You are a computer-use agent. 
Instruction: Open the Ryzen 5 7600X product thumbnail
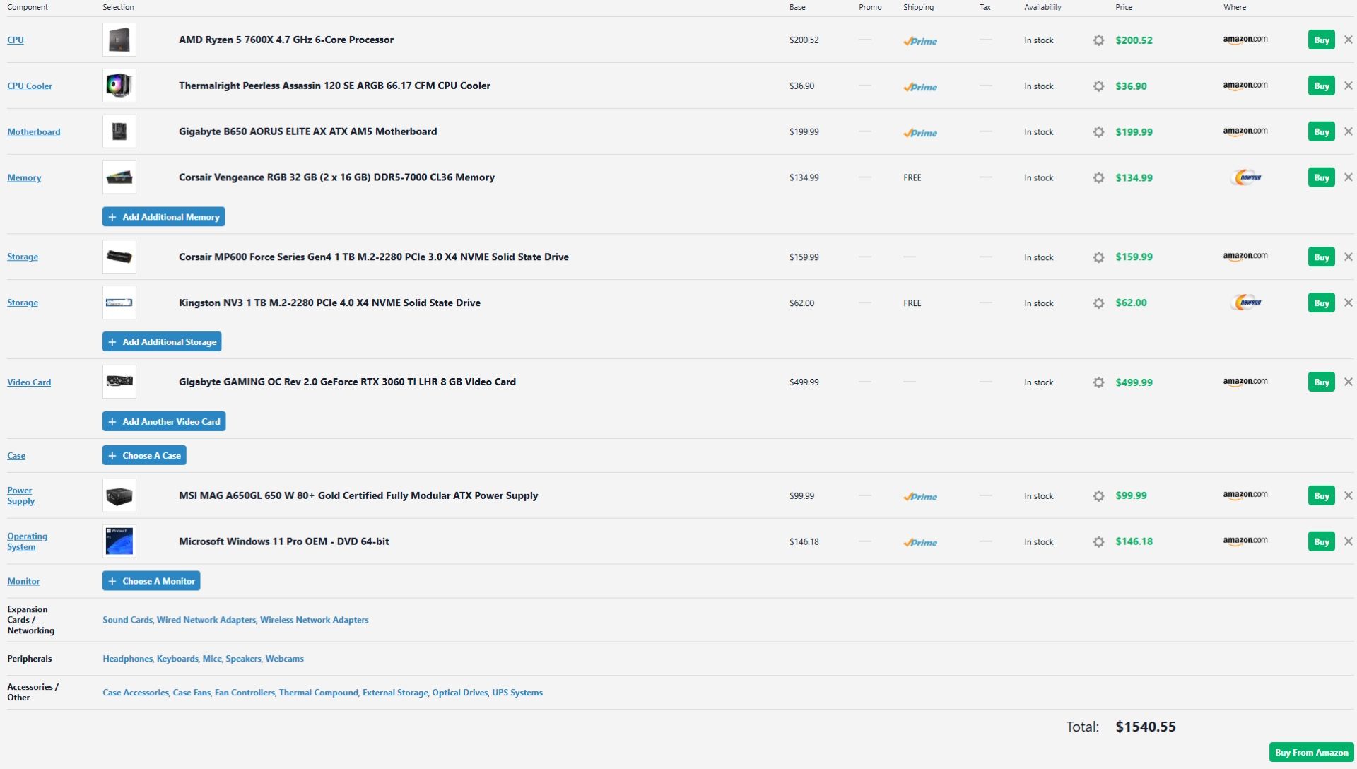coord(119,40)
